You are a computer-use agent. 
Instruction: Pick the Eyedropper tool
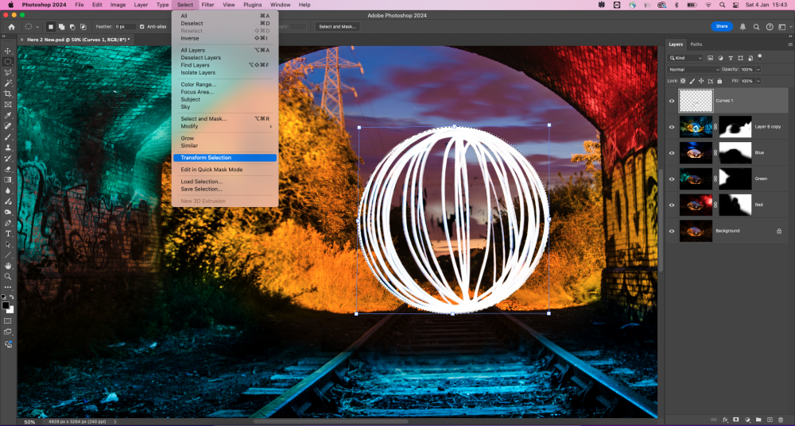(x=8, y=115)
